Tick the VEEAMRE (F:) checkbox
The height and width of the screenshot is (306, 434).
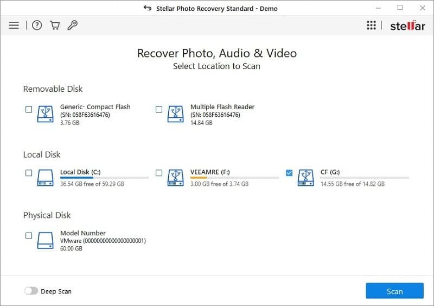pyautogui.click(x=159, y=173)
